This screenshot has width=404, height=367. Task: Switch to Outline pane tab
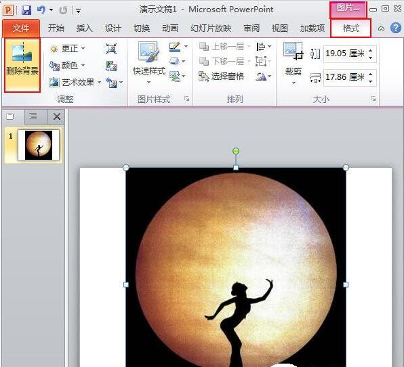33,116
